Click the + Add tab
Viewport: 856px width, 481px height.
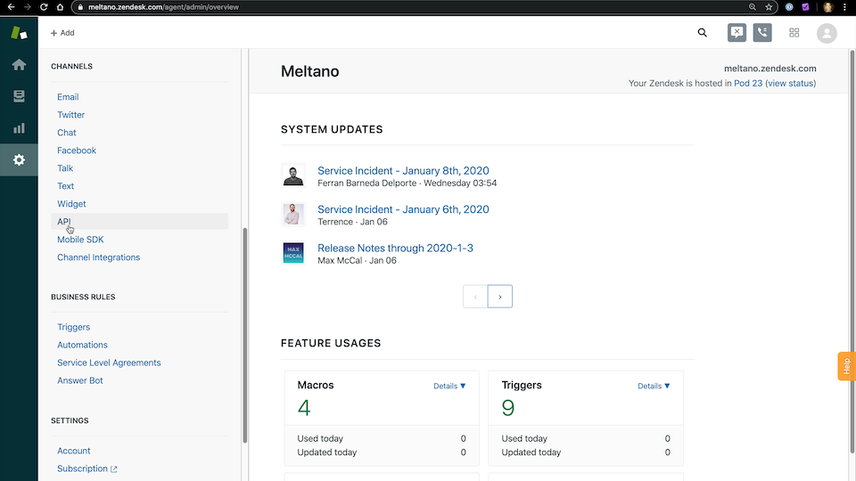62,33
